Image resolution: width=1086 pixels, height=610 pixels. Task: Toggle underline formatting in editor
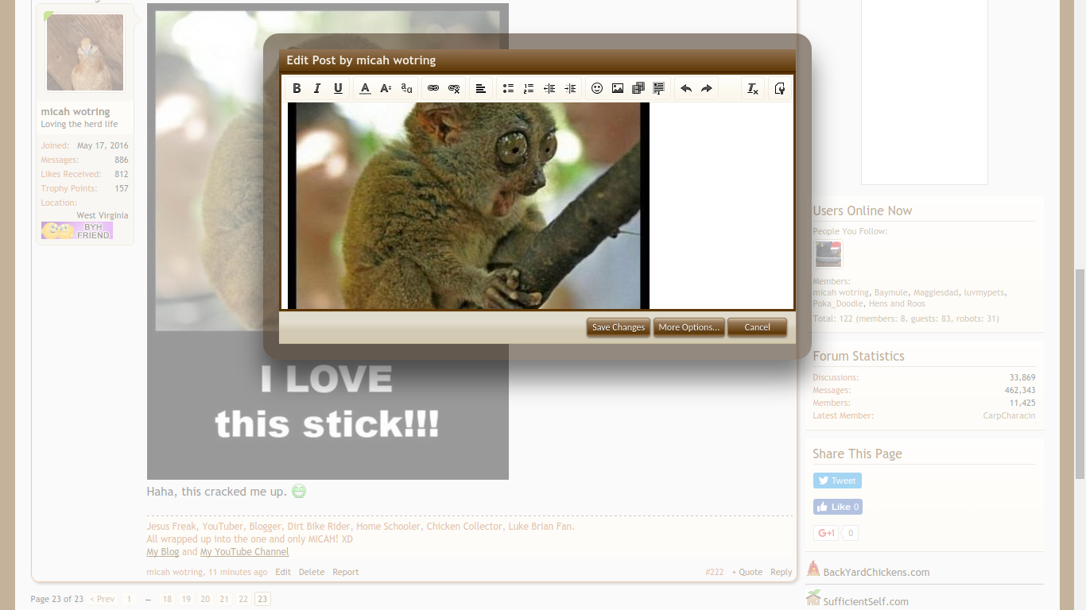point(338,89)
